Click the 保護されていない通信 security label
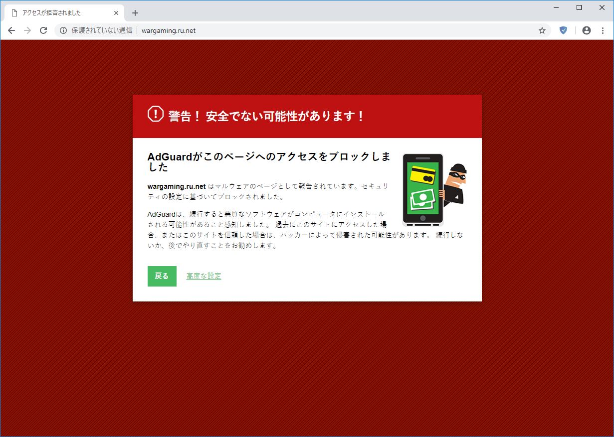 click(102, 30)
